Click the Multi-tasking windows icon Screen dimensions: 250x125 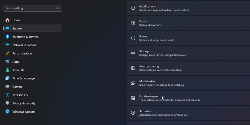[x=133, y=83]
